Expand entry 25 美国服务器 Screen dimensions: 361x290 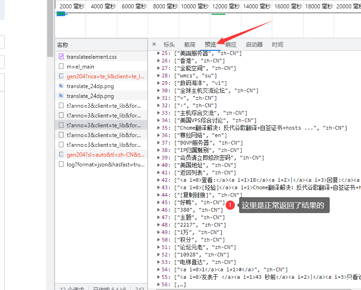point(158,53)
